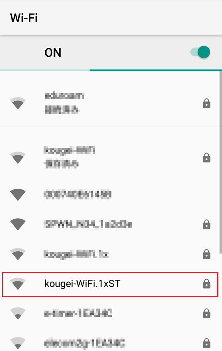Tap the lock icon on the last visible network
This screenshot has width=222, height=351.
point(206,343)
